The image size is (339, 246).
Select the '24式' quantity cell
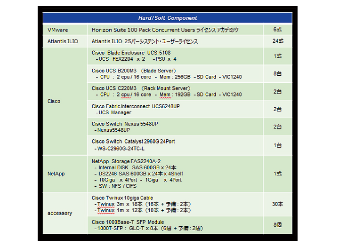(x=278, y=41)
